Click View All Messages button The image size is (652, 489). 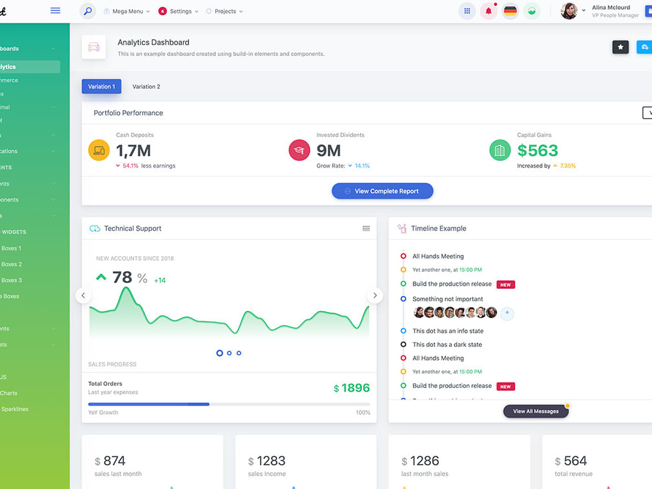tap(535, 411)
